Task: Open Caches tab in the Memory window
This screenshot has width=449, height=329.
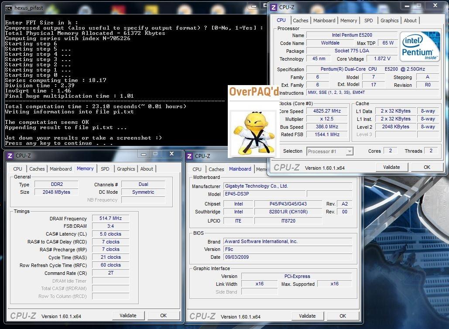Action: point(37,169)
